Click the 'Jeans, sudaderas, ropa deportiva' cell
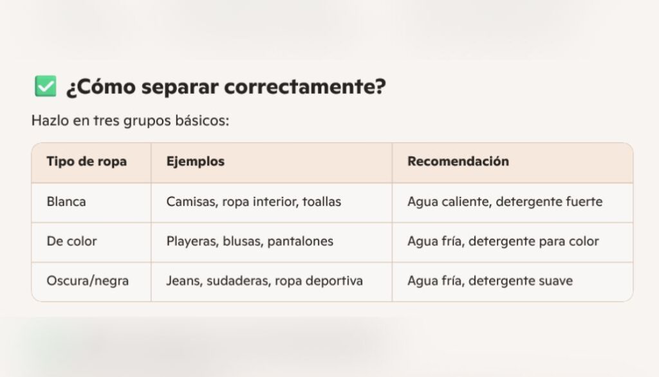Image resolution: width=659 pixels, height=377 pixels. (x=265, y=281)
